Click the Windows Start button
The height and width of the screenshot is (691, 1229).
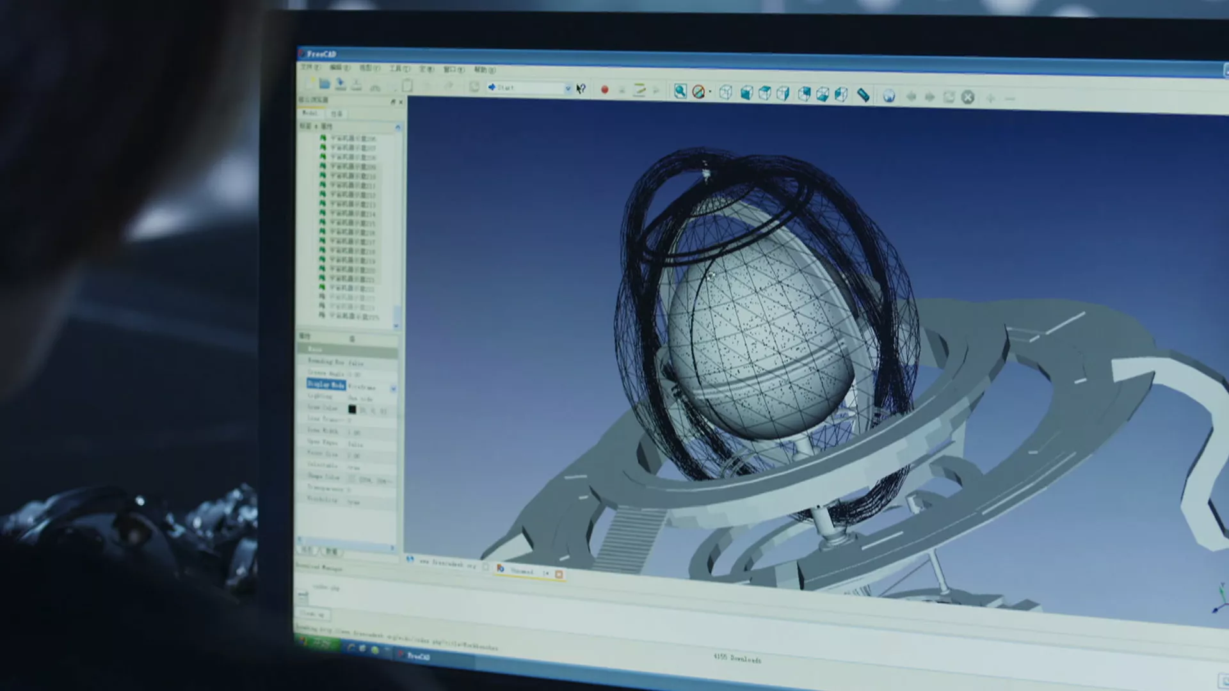(x=318, y=643)
